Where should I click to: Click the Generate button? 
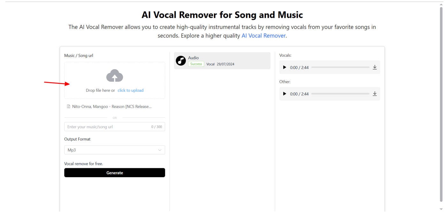115,173
